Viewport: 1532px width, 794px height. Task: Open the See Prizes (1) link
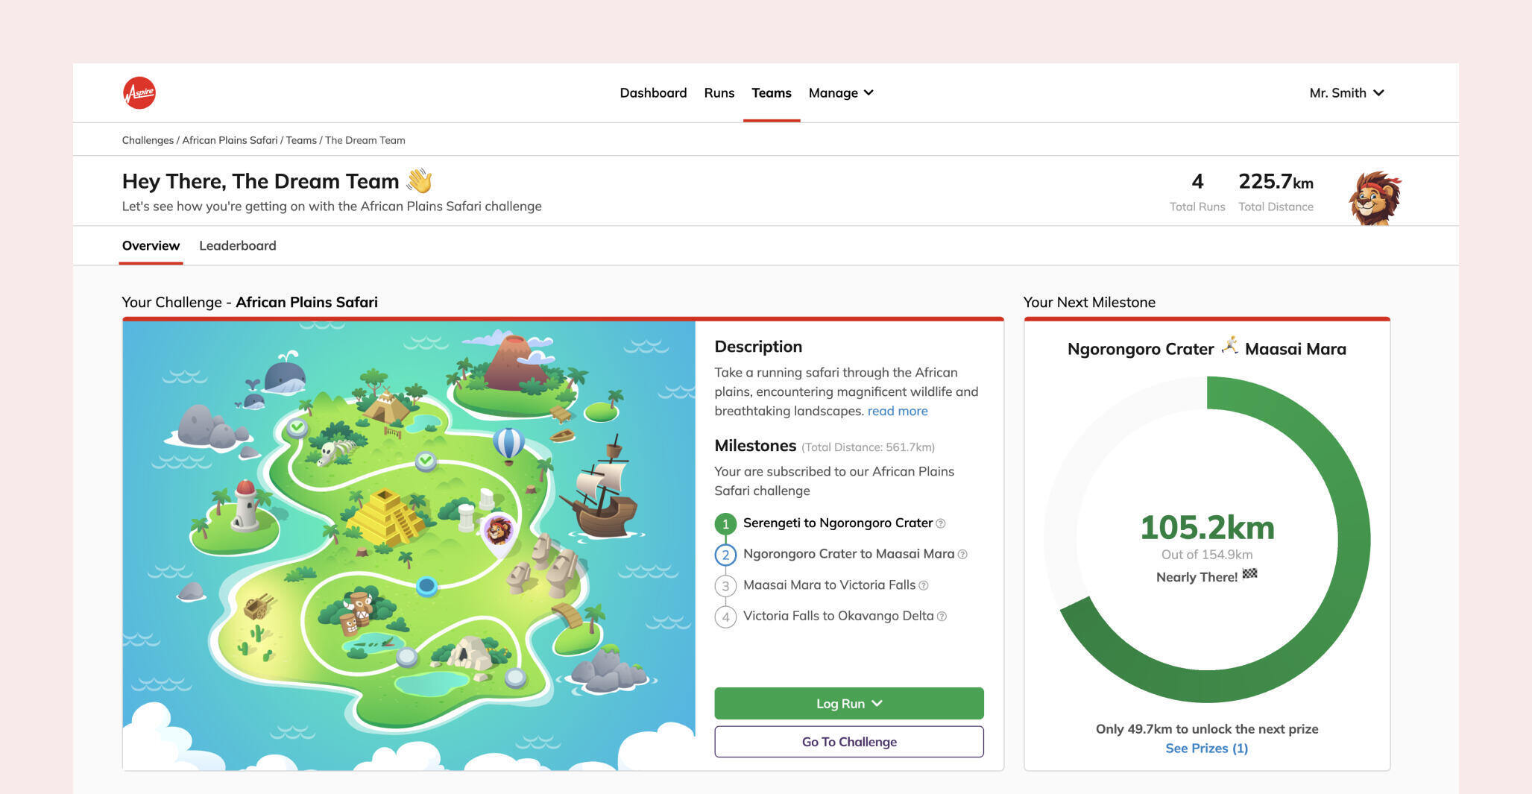(1206, 749)
